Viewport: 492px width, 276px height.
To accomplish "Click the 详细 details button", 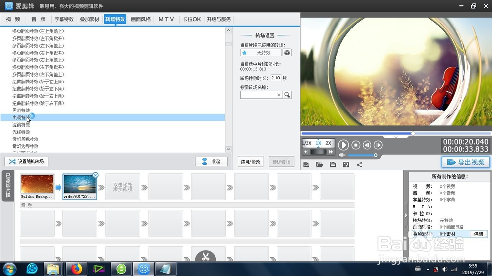I will 479,234.
